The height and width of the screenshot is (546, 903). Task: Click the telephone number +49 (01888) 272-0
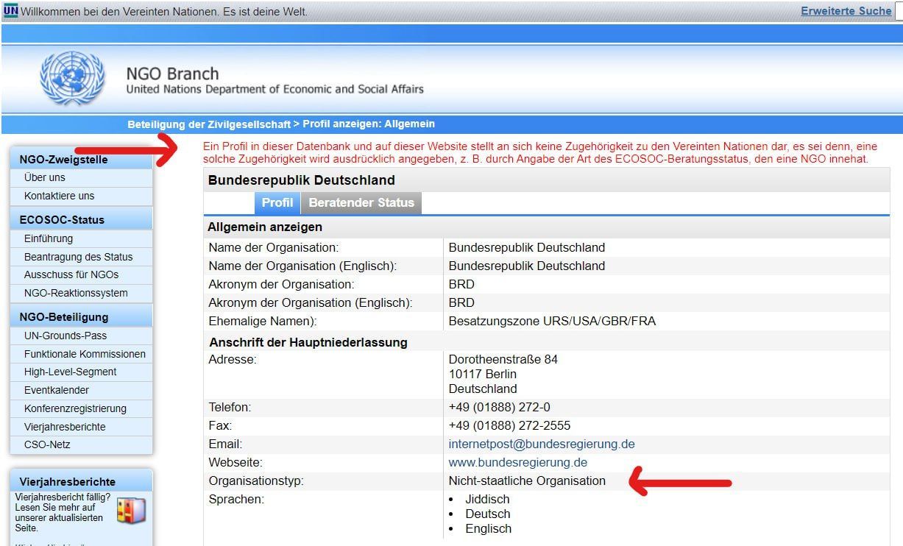(500, 407)
